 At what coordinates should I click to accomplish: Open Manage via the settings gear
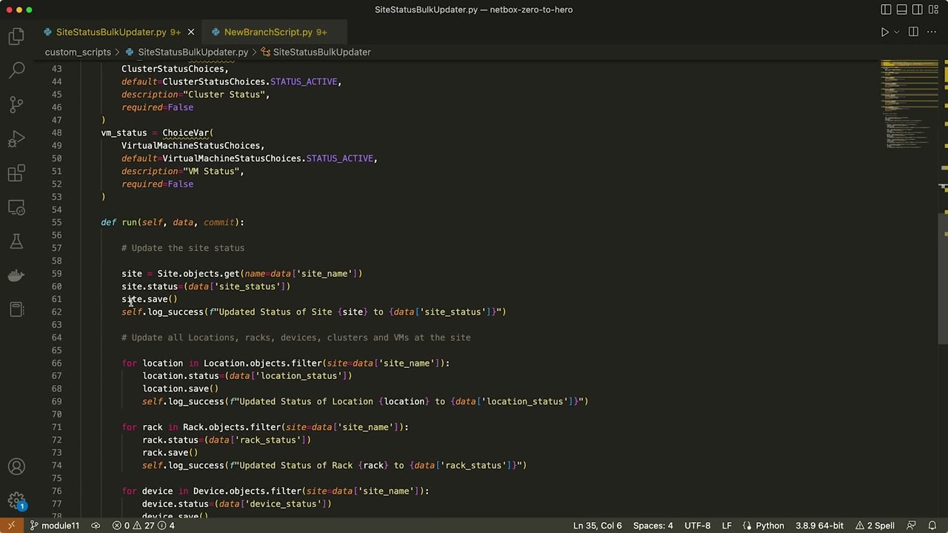(x=16, y=500)
